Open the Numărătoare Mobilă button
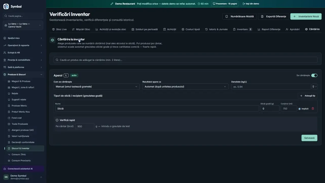 [x=240, y=17]
